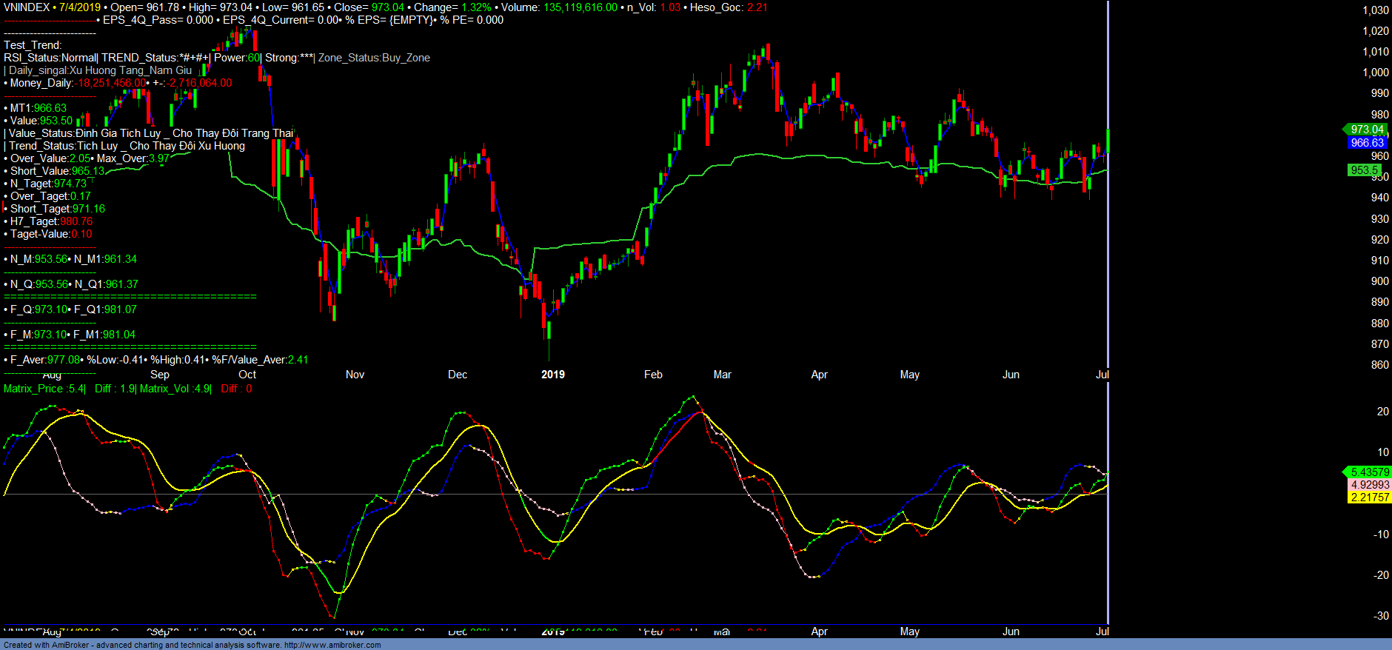The height and width of the screenshot is (650, 1392).
Task: Click the green 973.04 price tag
Action: click(1366, 130)
